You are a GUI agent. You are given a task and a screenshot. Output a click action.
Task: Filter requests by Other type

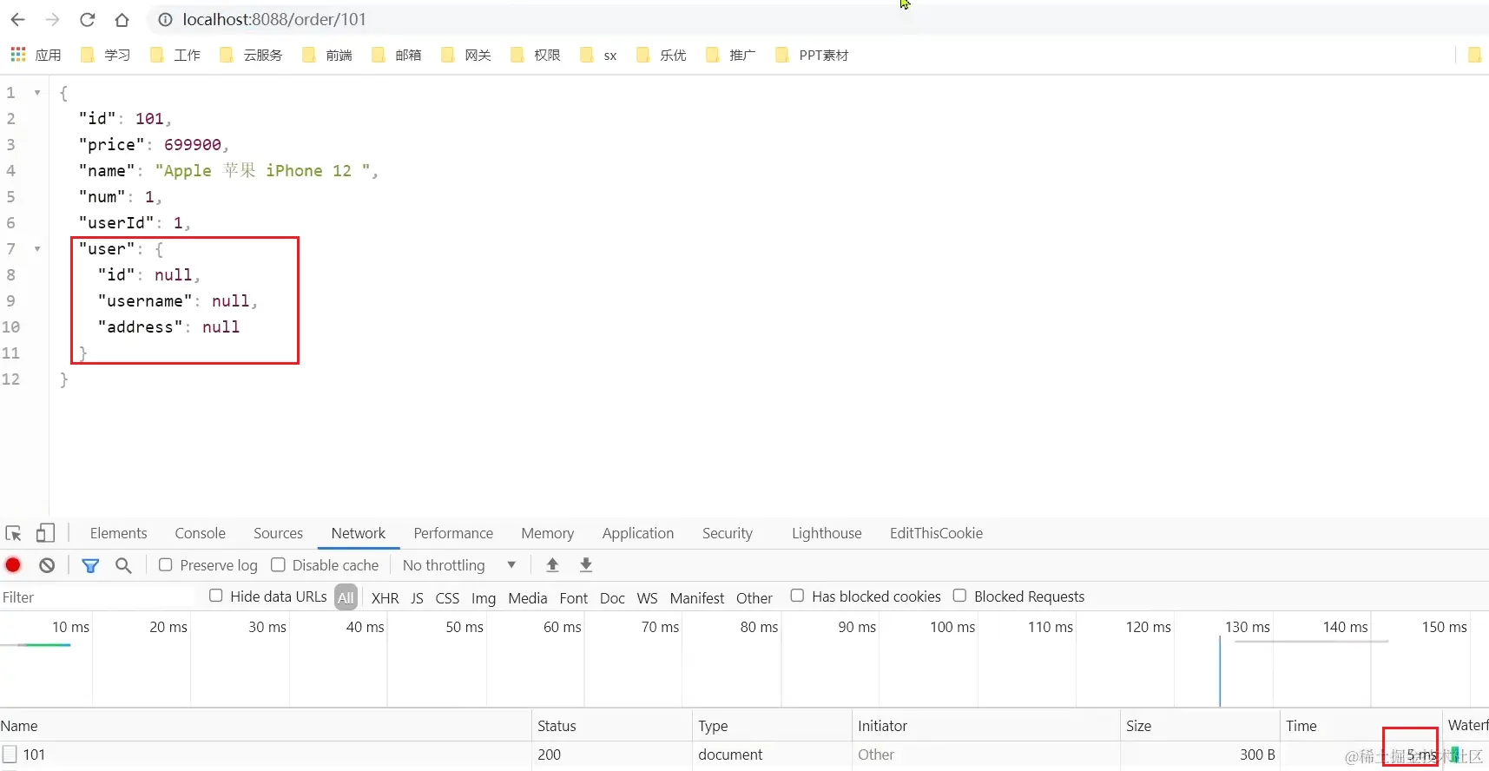[754, 598]
